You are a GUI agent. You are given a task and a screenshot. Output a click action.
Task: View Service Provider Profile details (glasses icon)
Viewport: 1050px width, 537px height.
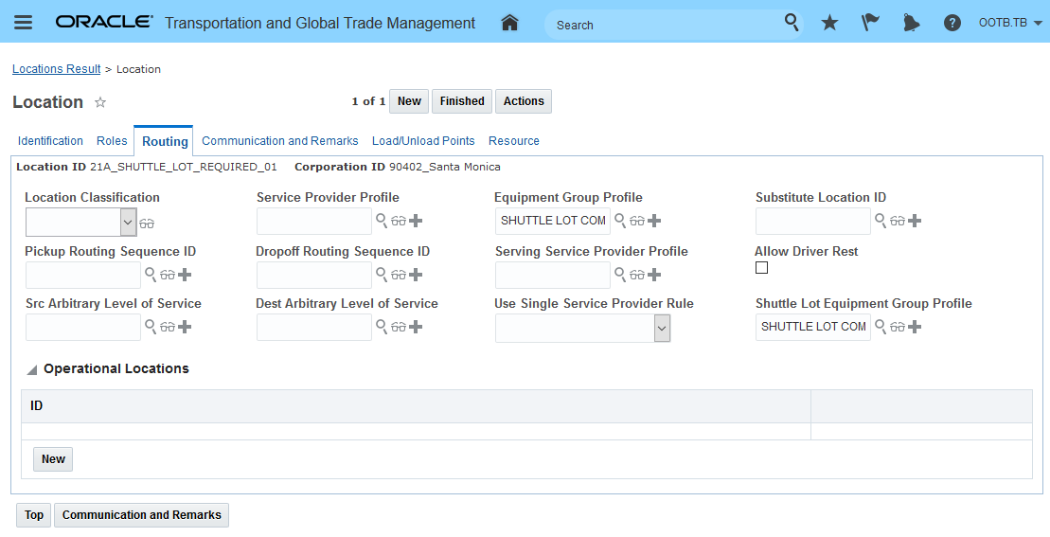pos(399,221)
